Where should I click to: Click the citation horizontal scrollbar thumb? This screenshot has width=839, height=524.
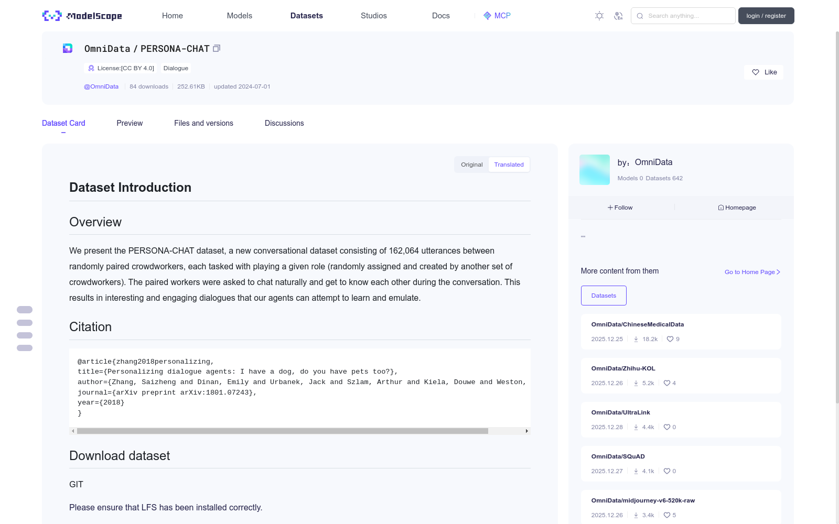tap(283, 431)
